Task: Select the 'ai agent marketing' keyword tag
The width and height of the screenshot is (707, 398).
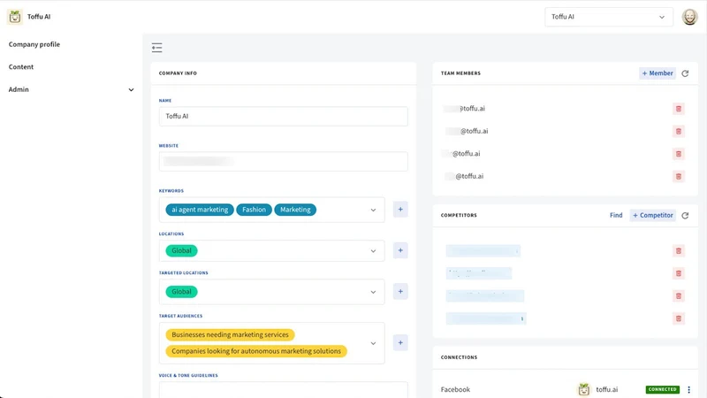Action: 200,210
